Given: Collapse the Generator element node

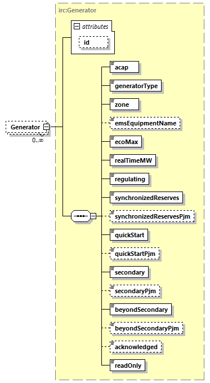Looking at the screenshot, I should pos(46,127).
